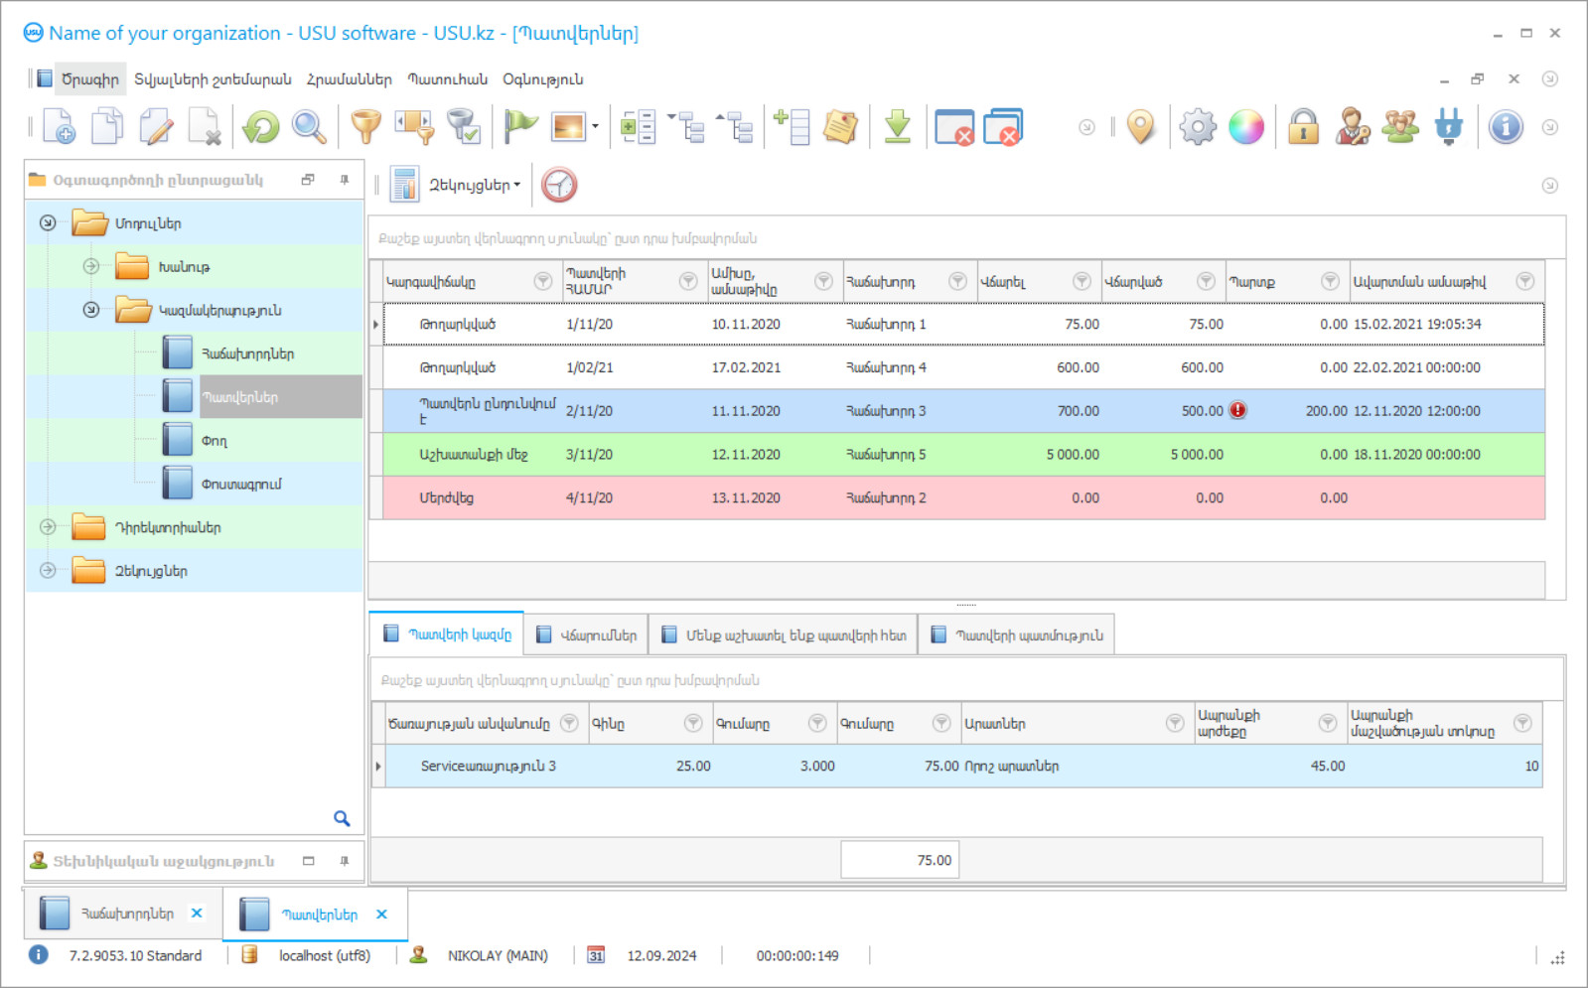Viewport: 1588px width, 988px height.
Task: Click the new record document icon
Action: pyautogui.click(x=59, y=127)
